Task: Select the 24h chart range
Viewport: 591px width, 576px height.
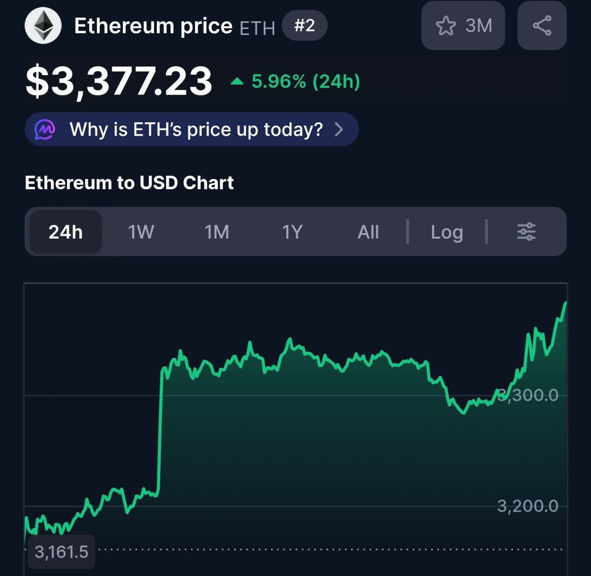Action: click(66, 232)
